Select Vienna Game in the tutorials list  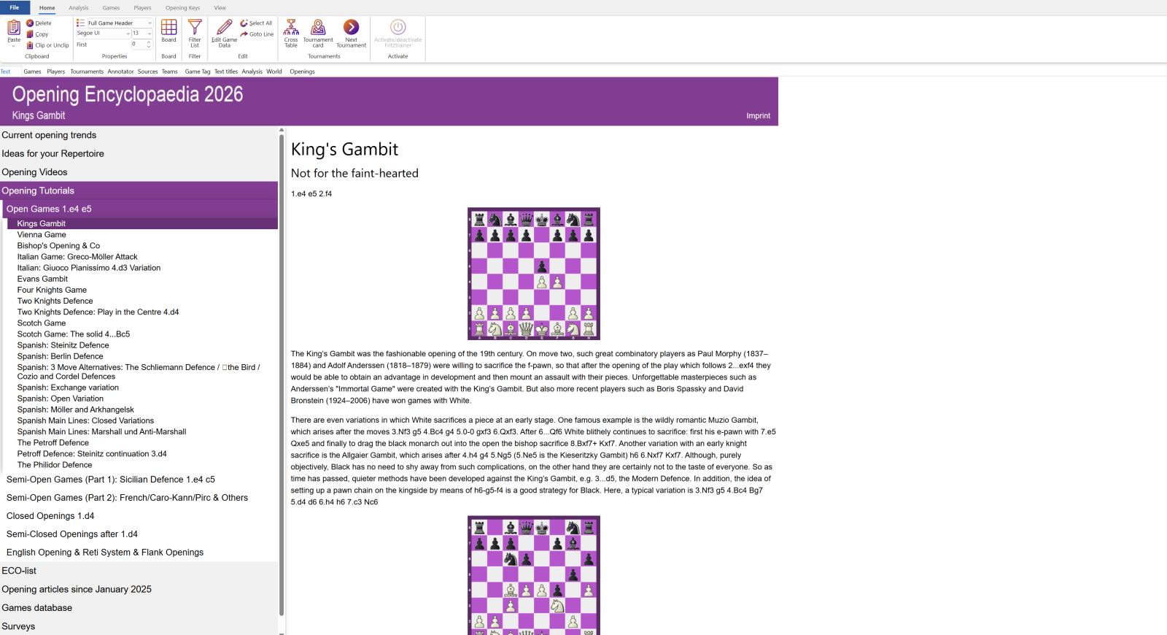(x=42, y=235)
